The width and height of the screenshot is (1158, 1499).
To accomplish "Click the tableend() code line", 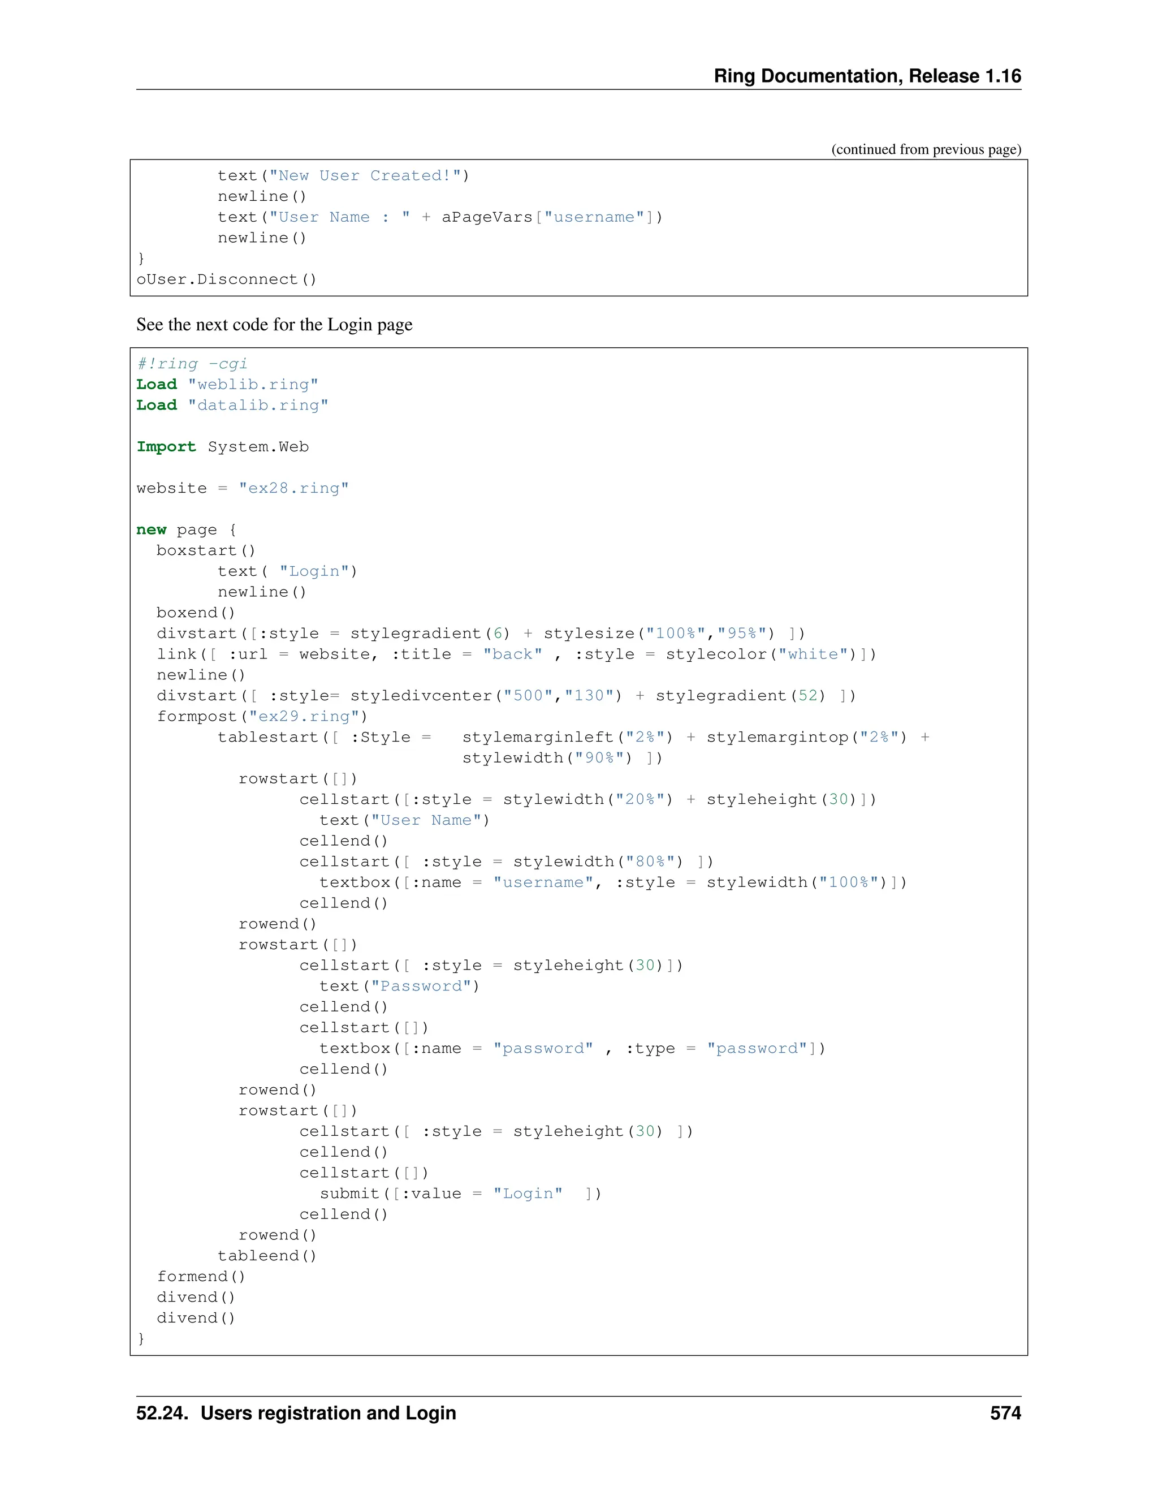I will coord(267,1255).
